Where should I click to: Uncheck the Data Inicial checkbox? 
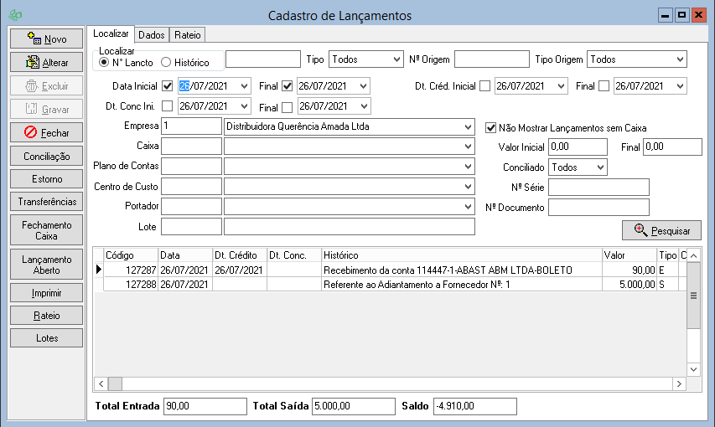pyautogui.click(x=167, y=85)
